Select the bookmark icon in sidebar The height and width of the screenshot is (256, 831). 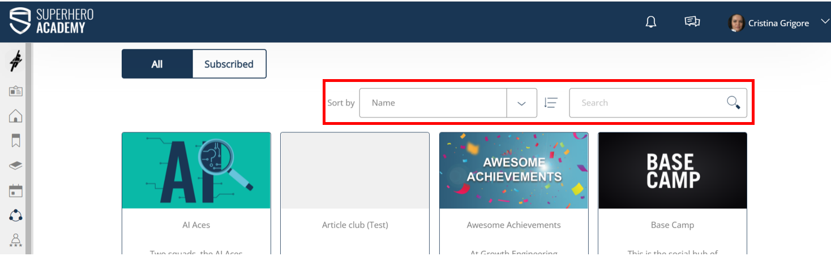coord(16,141)
